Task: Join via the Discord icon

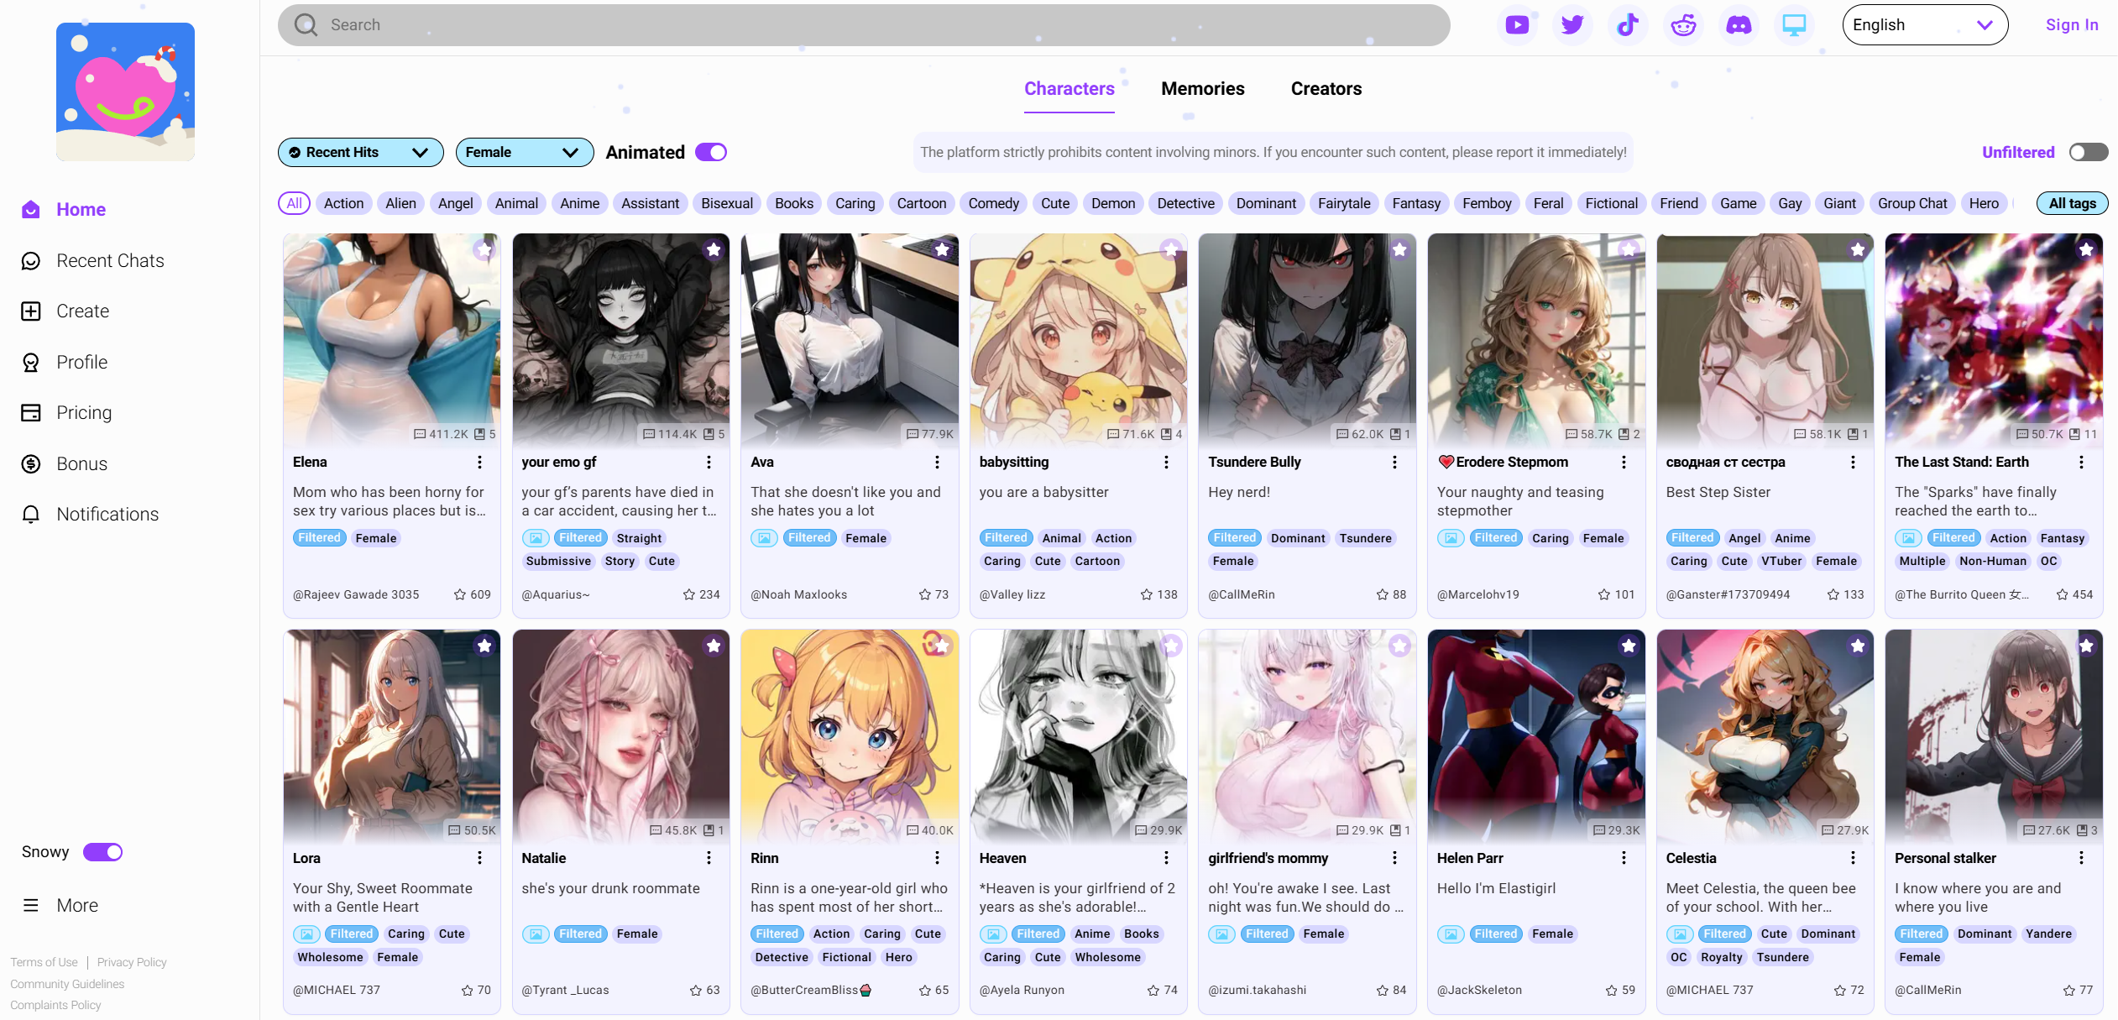Action: 1739,24
